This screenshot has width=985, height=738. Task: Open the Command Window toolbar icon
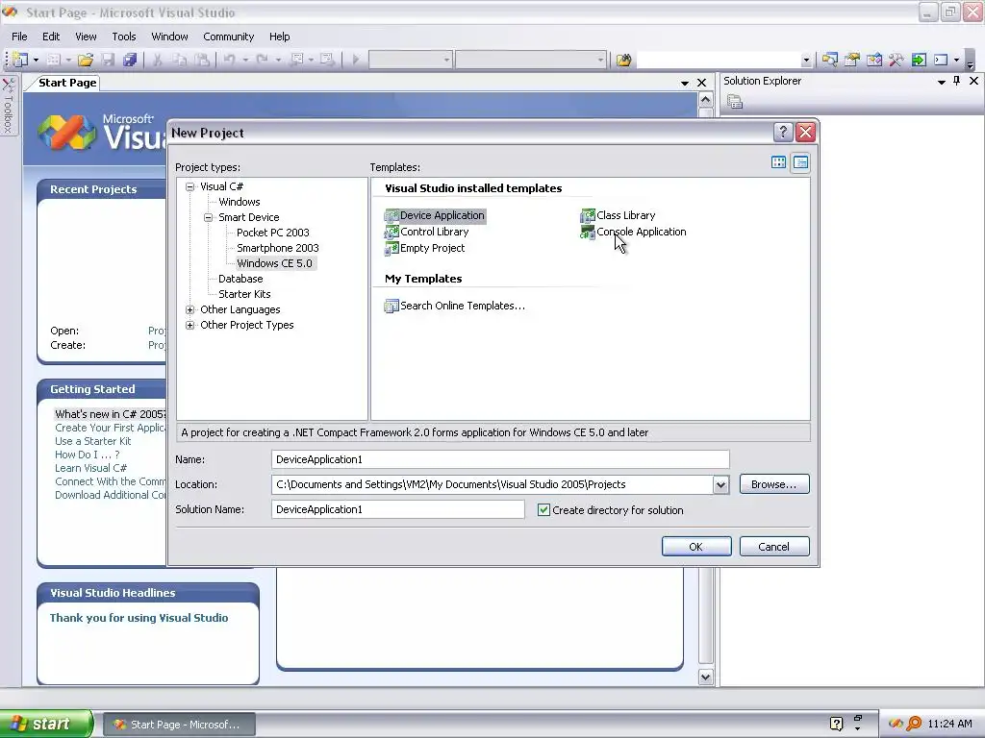tap(941, 60)
